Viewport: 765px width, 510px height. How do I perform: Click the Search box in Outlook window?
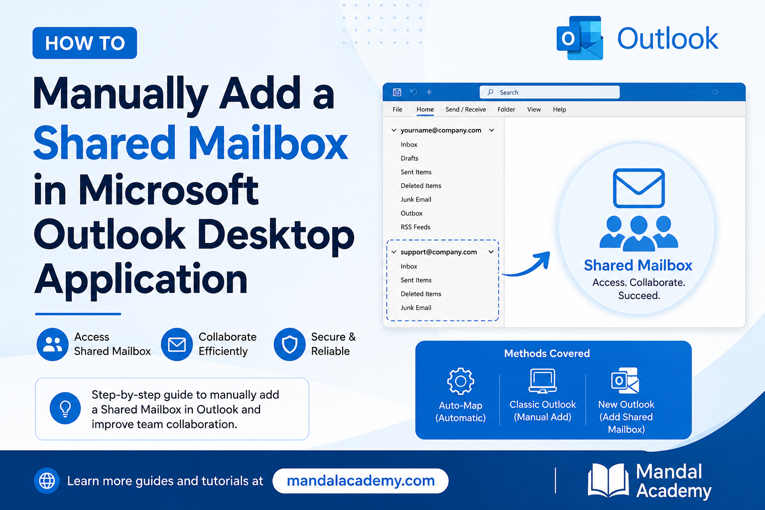click(549, 92)
